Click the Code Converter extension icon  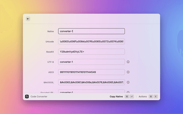pyautogui.click(x=27, y=97)
